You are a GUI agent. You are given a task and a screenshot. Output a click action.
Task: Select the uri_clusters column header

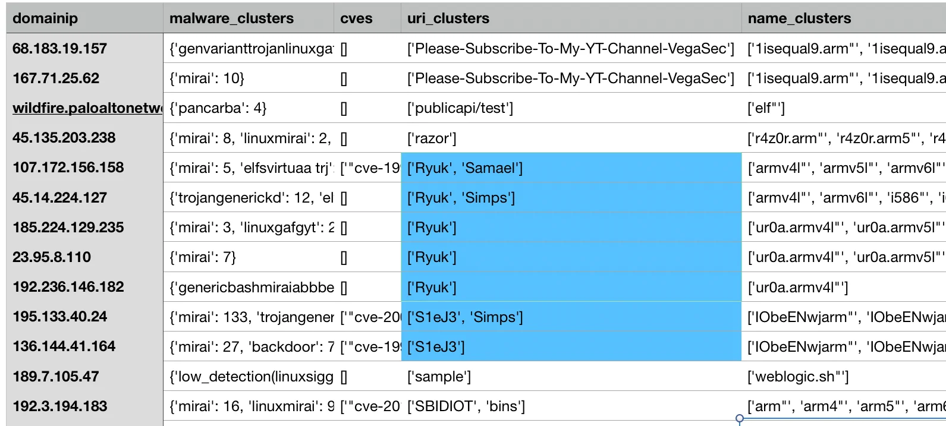tap(571, 18)
